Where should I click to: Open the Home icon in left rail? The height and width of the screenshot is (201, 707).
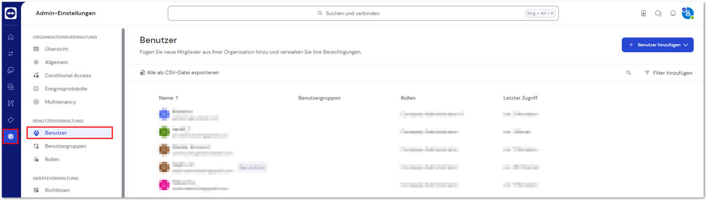click(x=10, y=37)
